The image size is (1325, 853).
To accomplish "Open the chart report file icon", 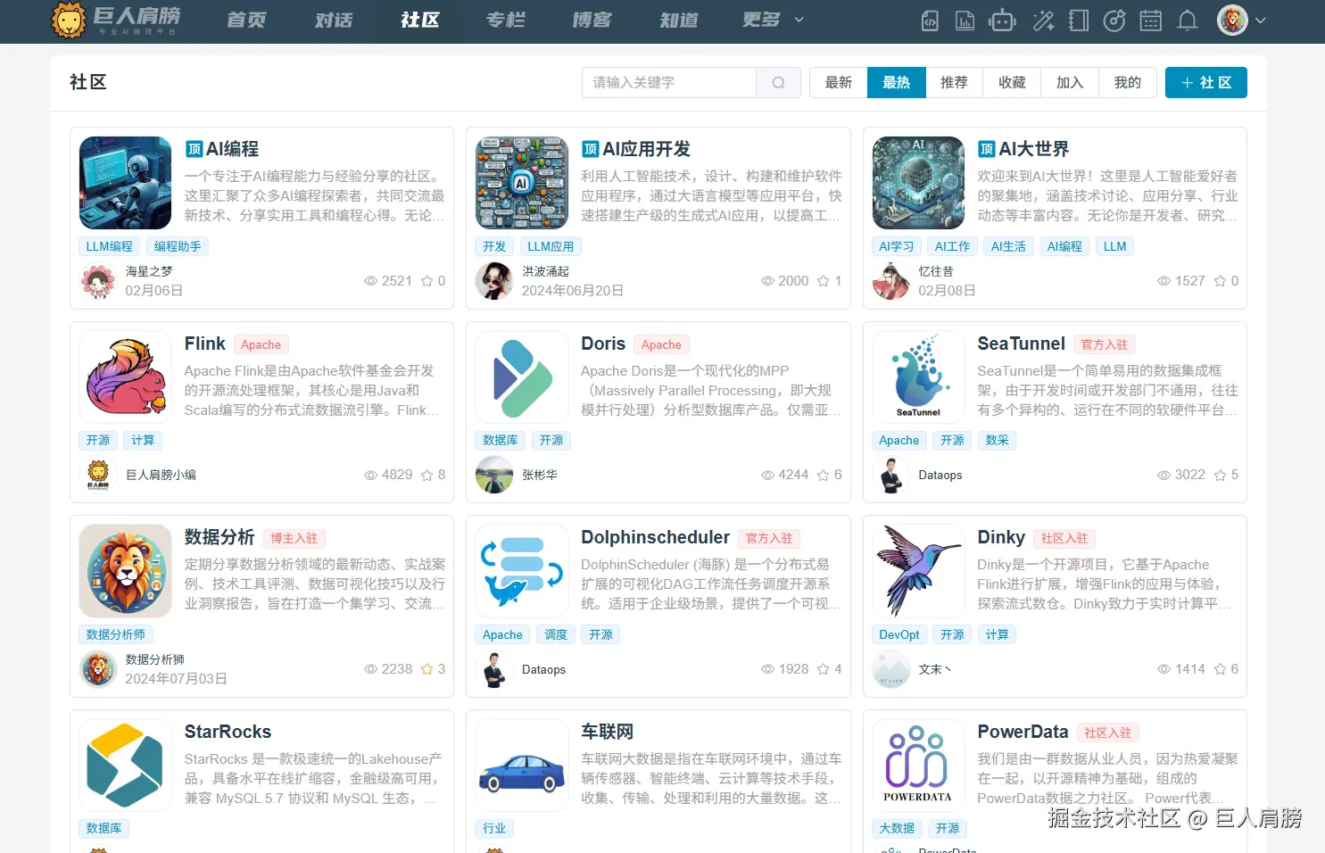I will pos(965,21).
